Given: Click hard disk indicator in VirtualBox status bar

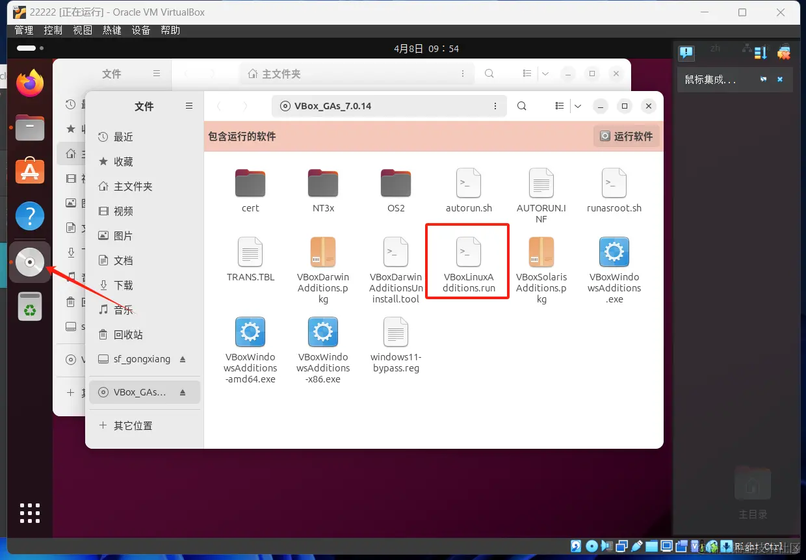Looking at the screenshot, I should (576, 546).
